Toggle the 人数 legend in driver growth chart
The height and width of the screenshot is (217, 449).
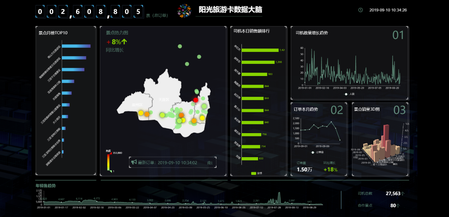(350, 94)
